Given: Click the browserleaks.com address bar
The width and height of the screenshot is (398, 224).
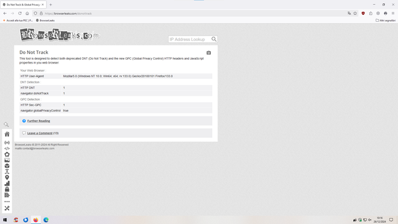Looking at the screenshot, I should coord(193,14).
